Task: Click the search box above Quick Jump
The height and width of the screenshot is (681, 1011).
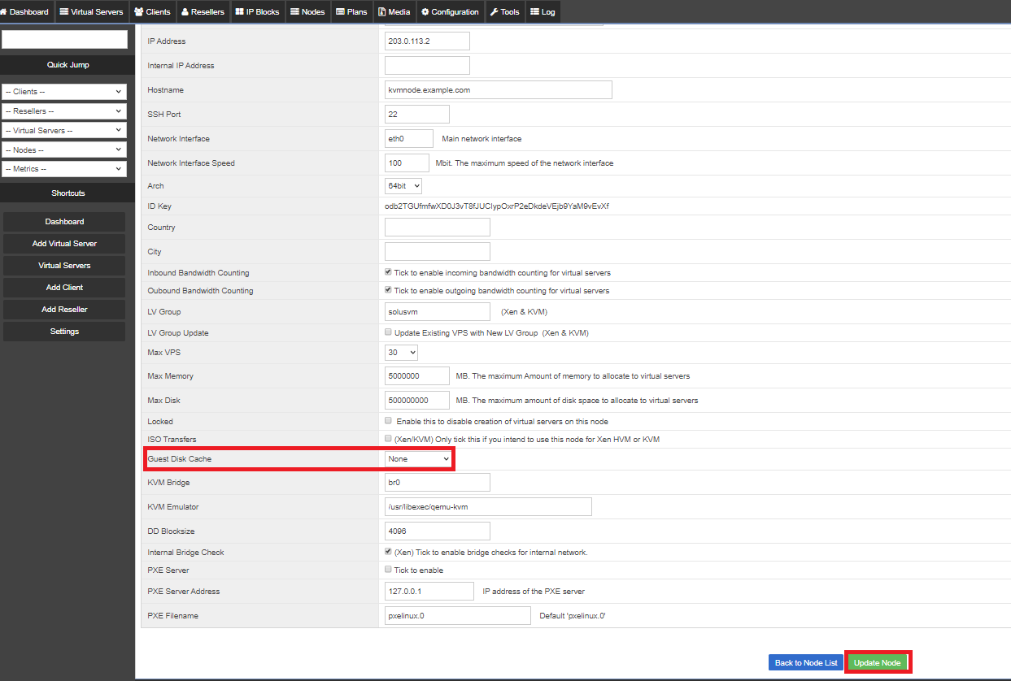Action: 65,39
